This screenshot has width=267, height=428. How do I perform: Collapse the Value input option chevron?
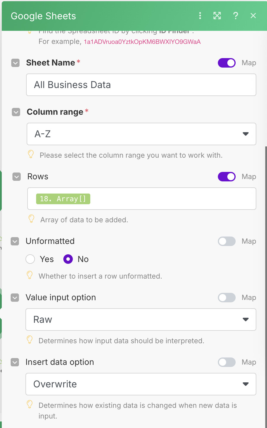[15, 298]
